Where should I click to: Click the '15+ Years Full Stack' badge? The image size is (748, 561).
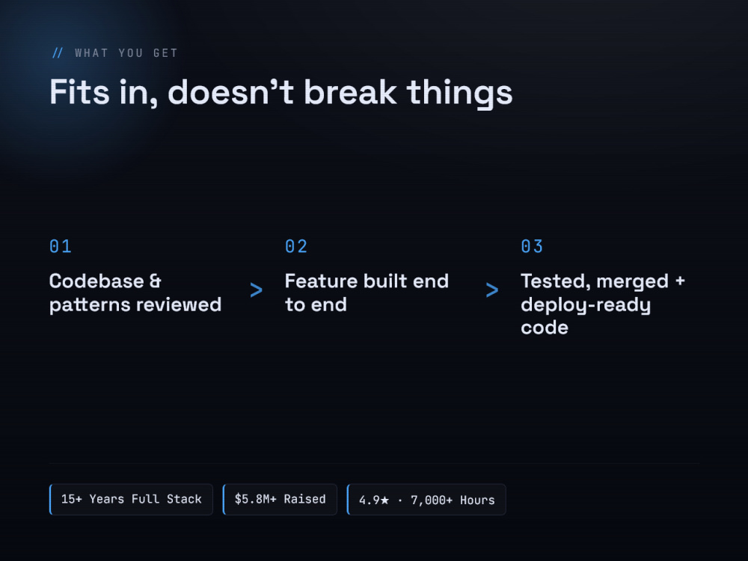(131, 500)
